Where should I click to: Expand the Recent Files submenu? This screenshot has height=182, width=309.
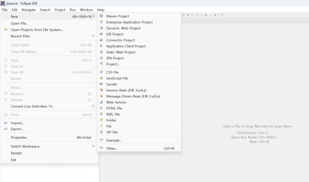coord(49,36)
